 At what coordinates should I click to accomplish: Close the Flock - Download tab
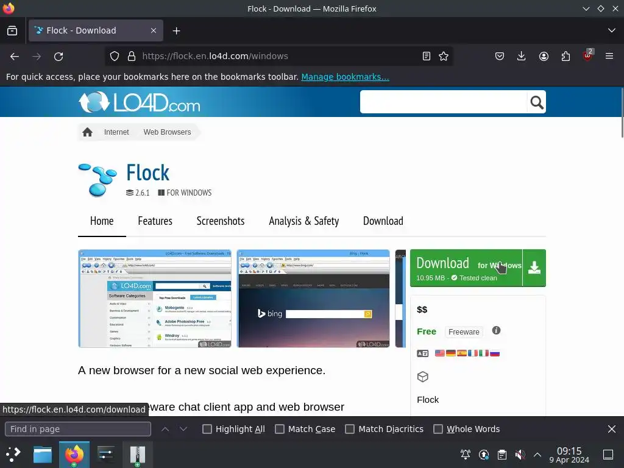point(154,30)
